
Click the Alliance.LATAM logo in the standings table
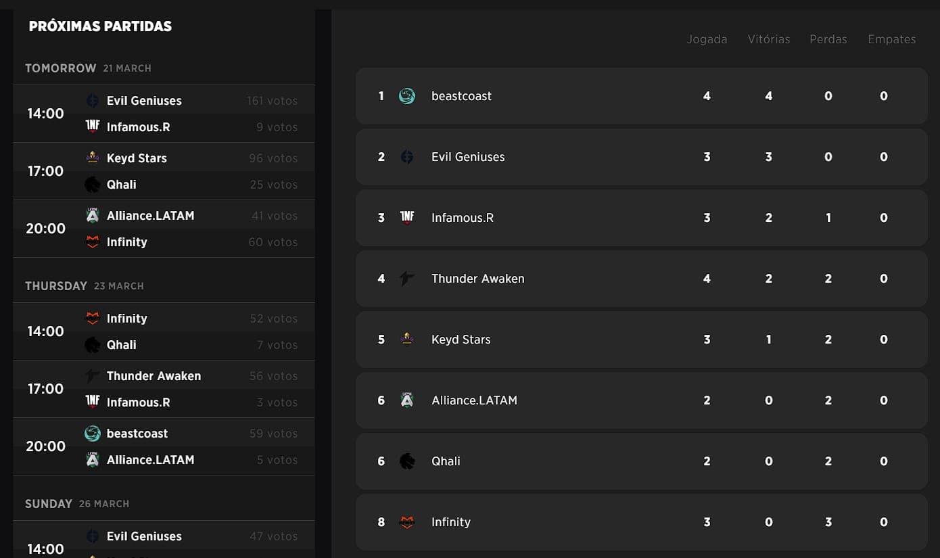coord(407,400)
